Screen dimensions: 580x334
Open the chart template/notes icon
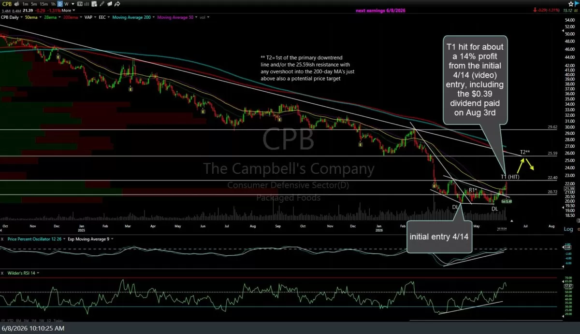94,4
